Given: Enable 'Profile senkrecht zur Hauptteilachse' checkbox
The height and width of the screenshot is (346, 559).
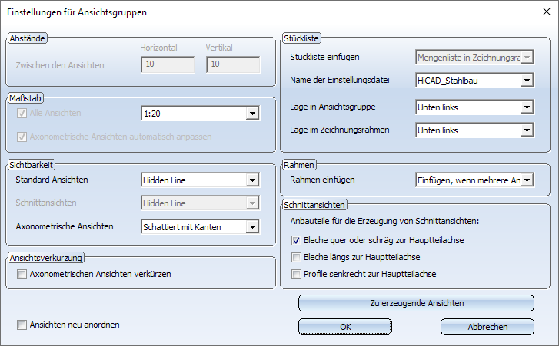Looking at the screenshot, I should click(x=298, y=274).
